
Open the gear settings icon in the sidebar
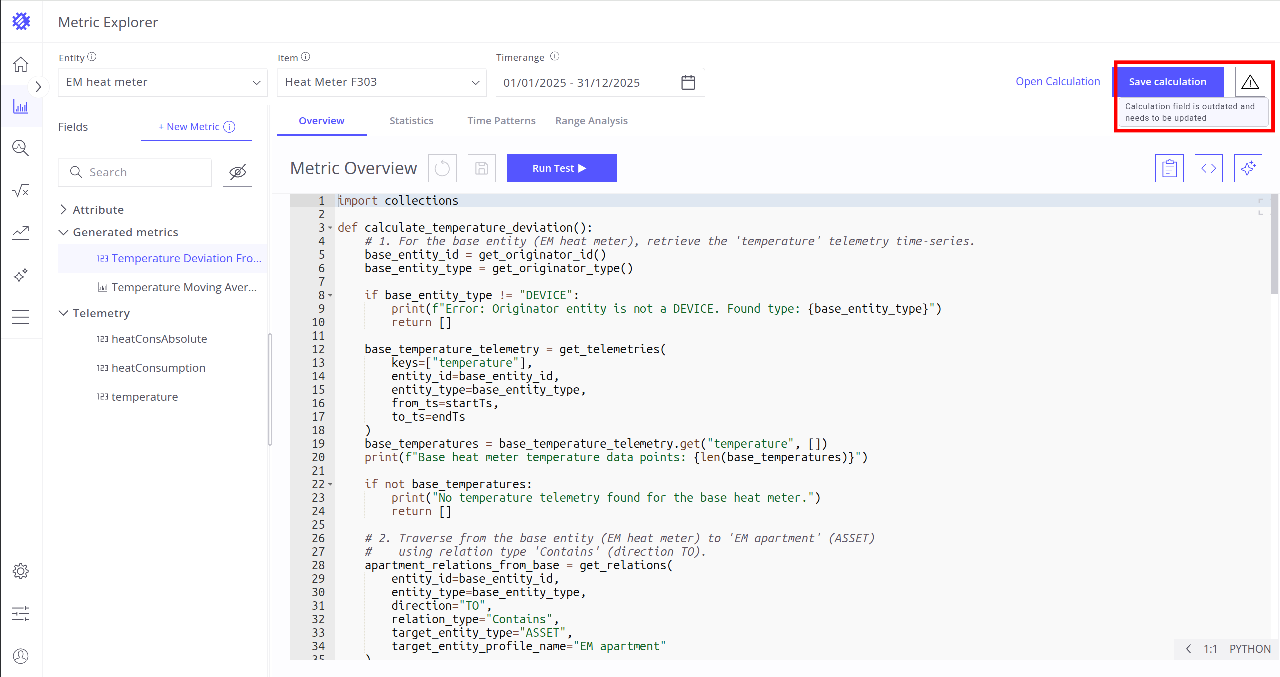pos(20,571)
